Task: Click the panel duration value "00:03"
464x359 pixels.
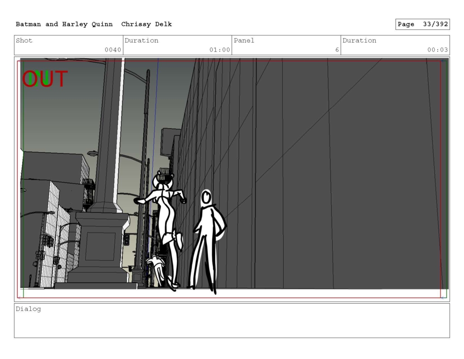Action: (437, 50)
